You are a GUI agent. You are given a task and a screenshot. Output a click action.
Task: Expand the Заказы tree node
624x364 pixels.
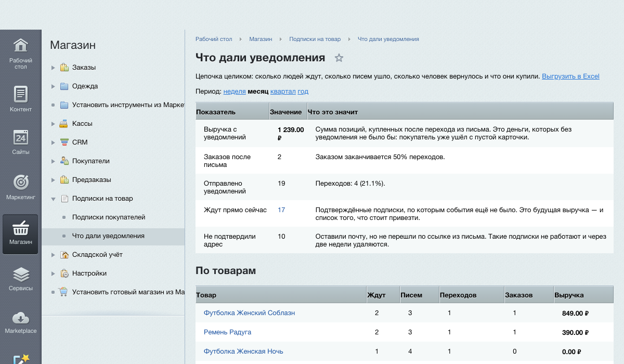[x=53, y=68]
